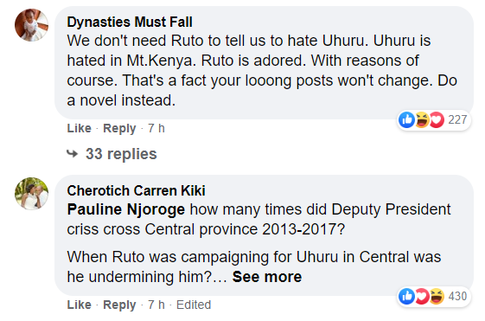The width and height of the screenshot is (485, 321).
Task: Like Cherotich Carren Kiki's comment
Action: pyautogui.click(x=80, y=305)
